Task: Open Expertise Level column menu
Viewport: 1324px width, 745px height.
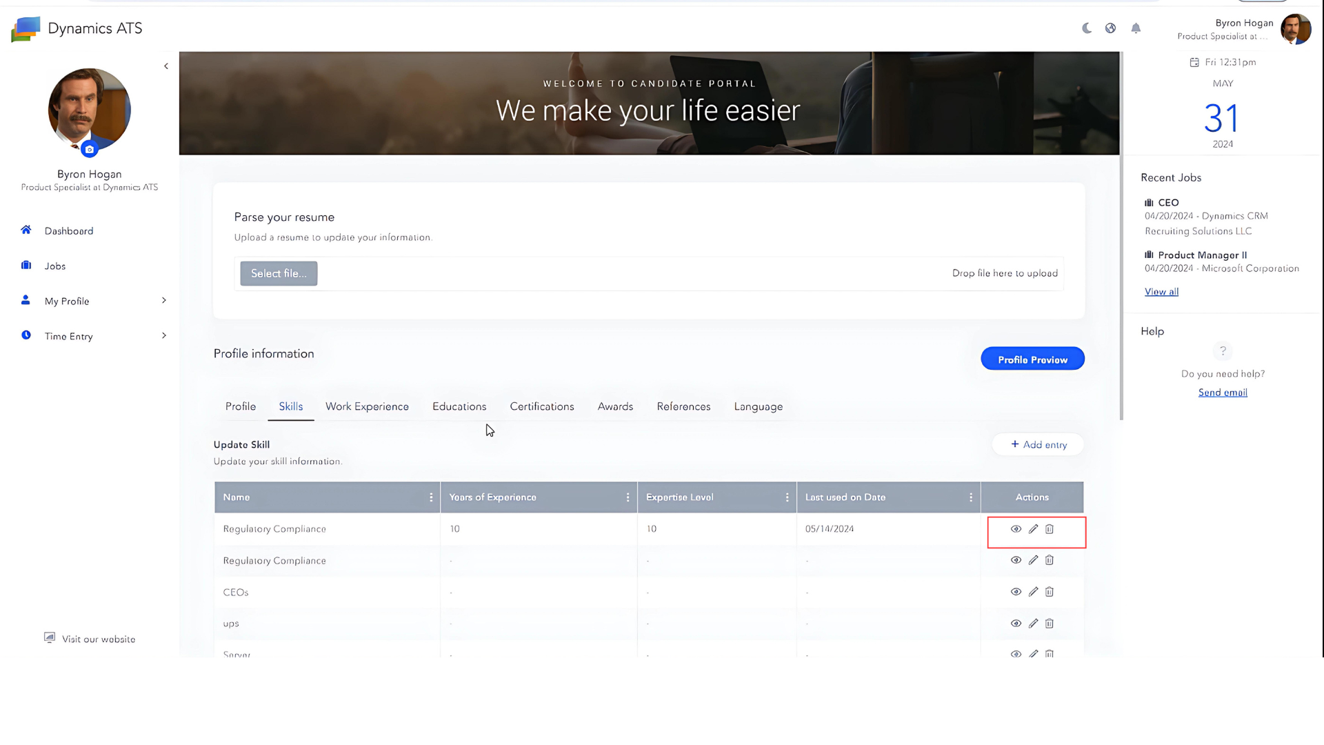Action: (x=787, y=497)
